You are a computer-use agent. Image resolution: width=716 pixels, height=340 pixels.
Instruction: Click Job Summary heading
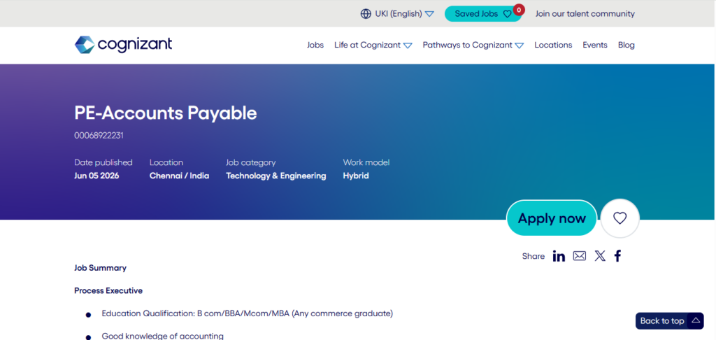101,268
